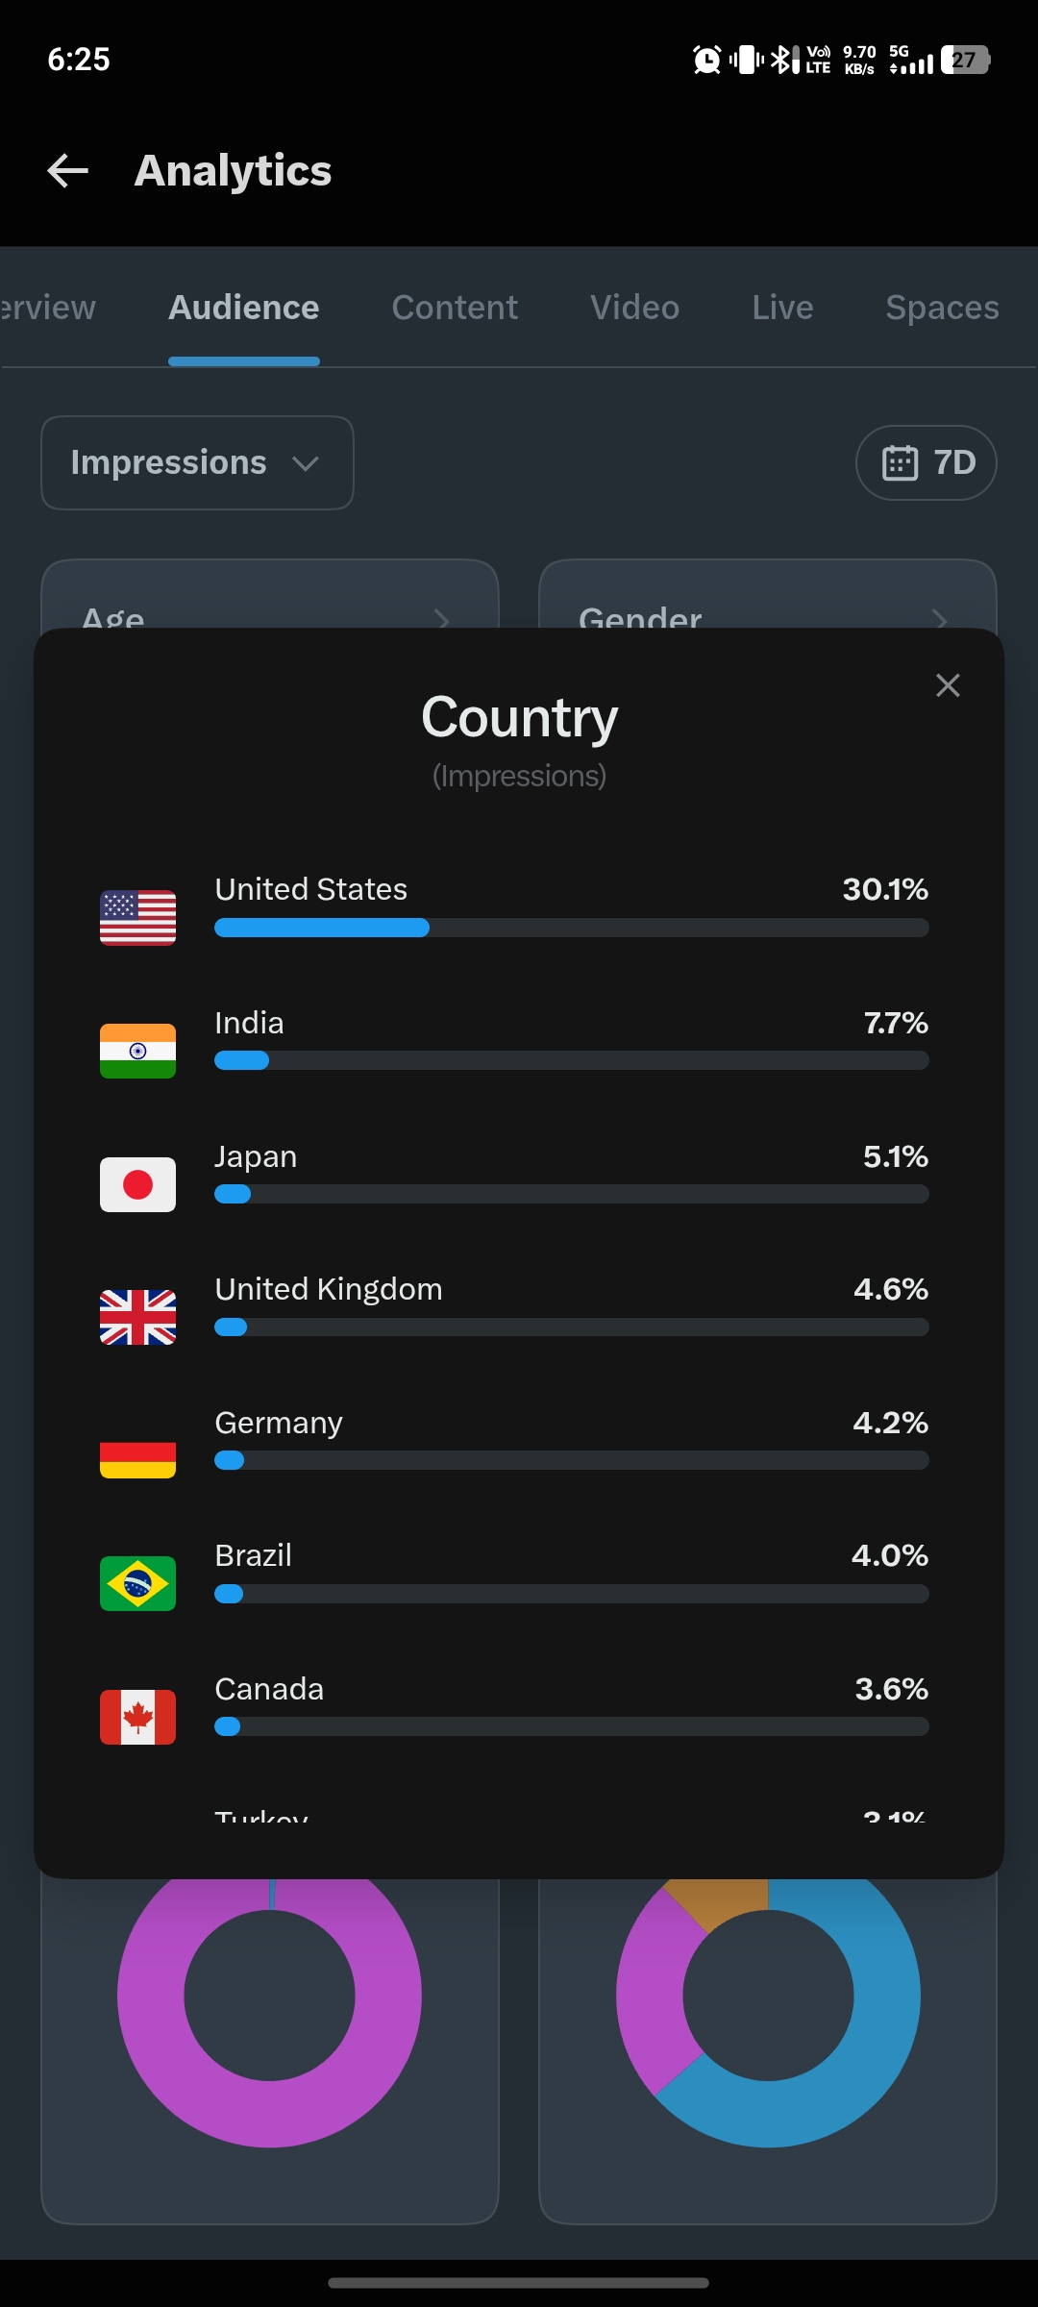Switch to the Content tab
Viewport: 1038px width, 2307px height.
(455, 308)
